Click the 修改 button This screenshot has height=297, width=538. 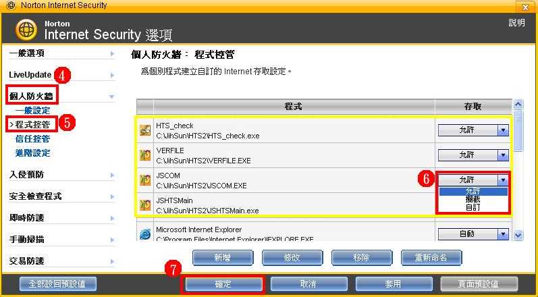click(292, 258)
